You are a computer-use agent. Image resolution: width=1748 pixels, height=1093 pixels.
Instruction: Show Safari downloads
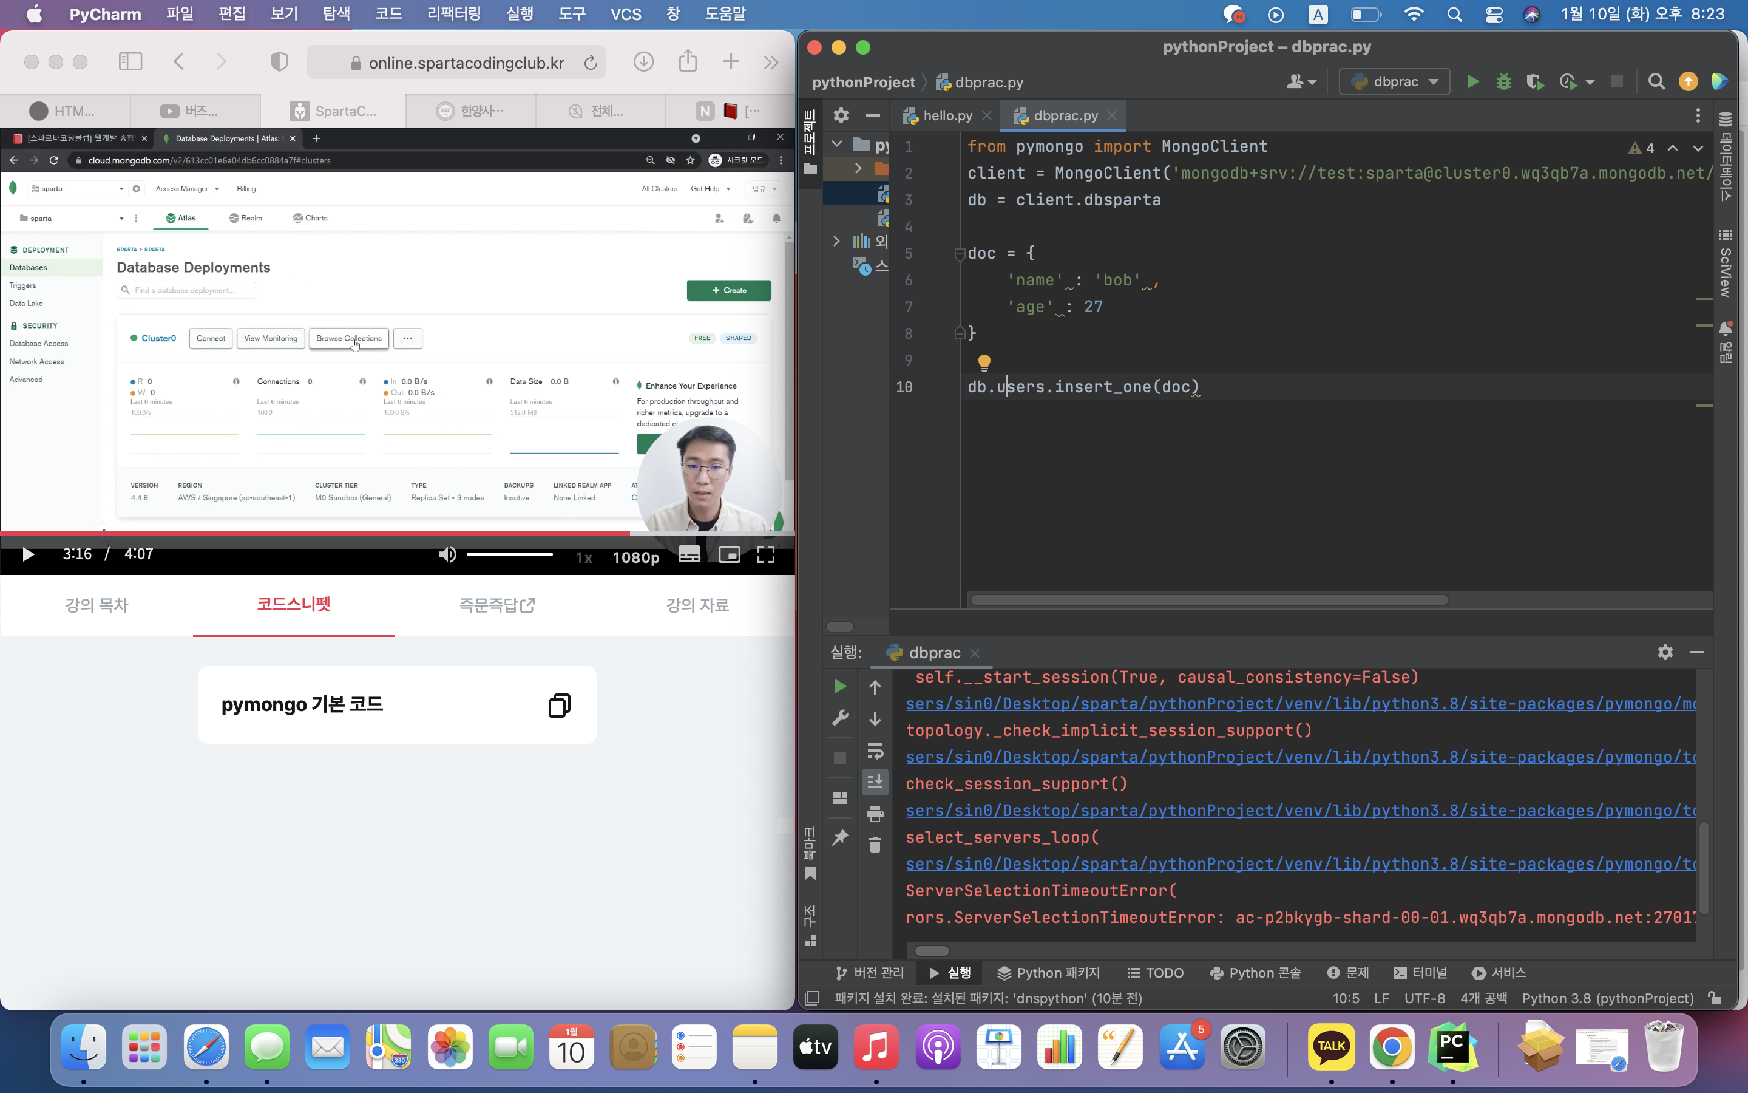(643, 62)
